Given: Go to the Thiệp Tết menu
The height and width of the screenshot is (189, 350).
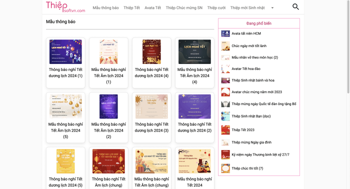Looking at the screenshot, I should (x=131, y=8).
